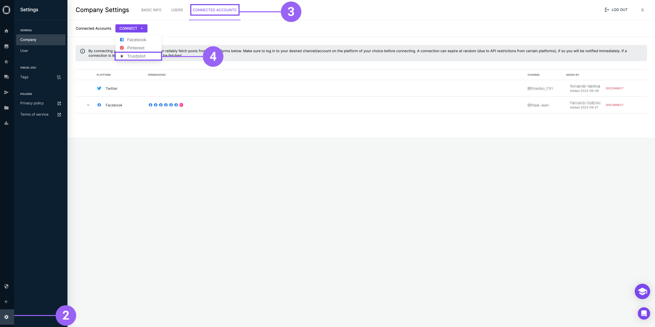
Task: Open the CONNECT dropdown button
Action: click(131, 28)
